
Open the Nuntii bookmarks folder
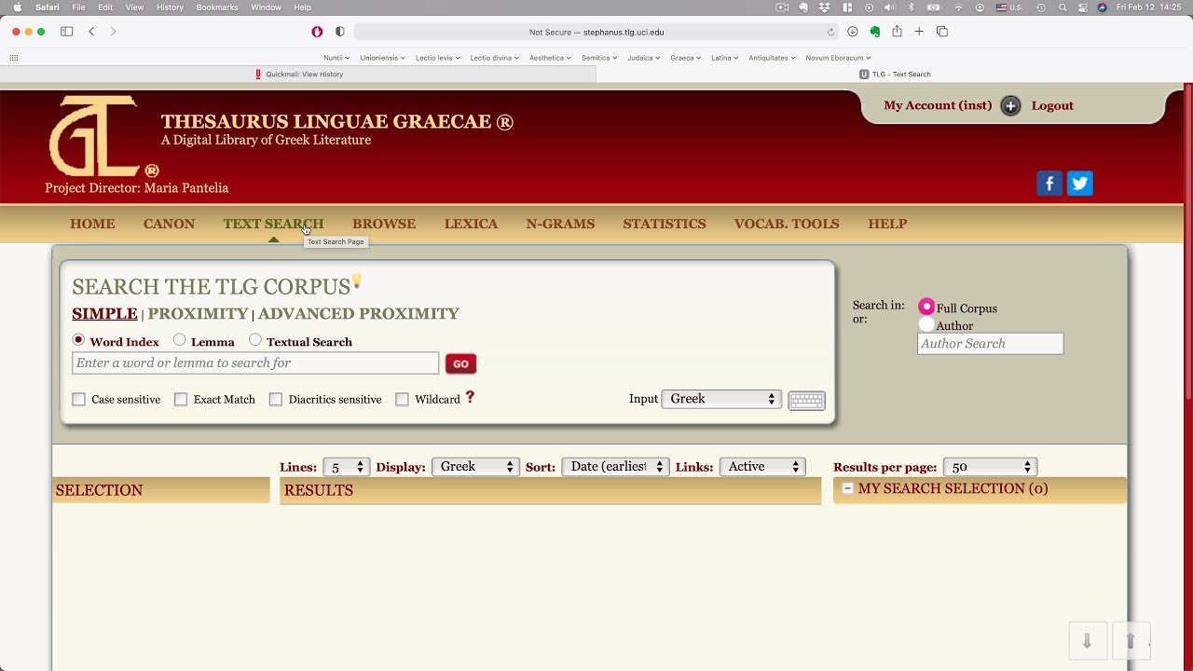pyautogui.click(x=336, y=58)
